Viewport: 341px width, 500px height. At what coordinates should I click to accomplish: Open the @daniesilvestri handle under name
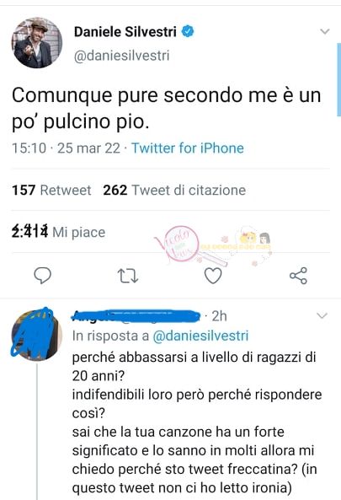pos(121,56)
